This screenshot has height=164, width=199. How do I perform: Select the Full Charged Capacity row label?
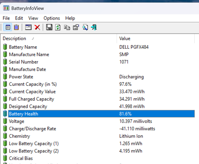tap(31, 99)
